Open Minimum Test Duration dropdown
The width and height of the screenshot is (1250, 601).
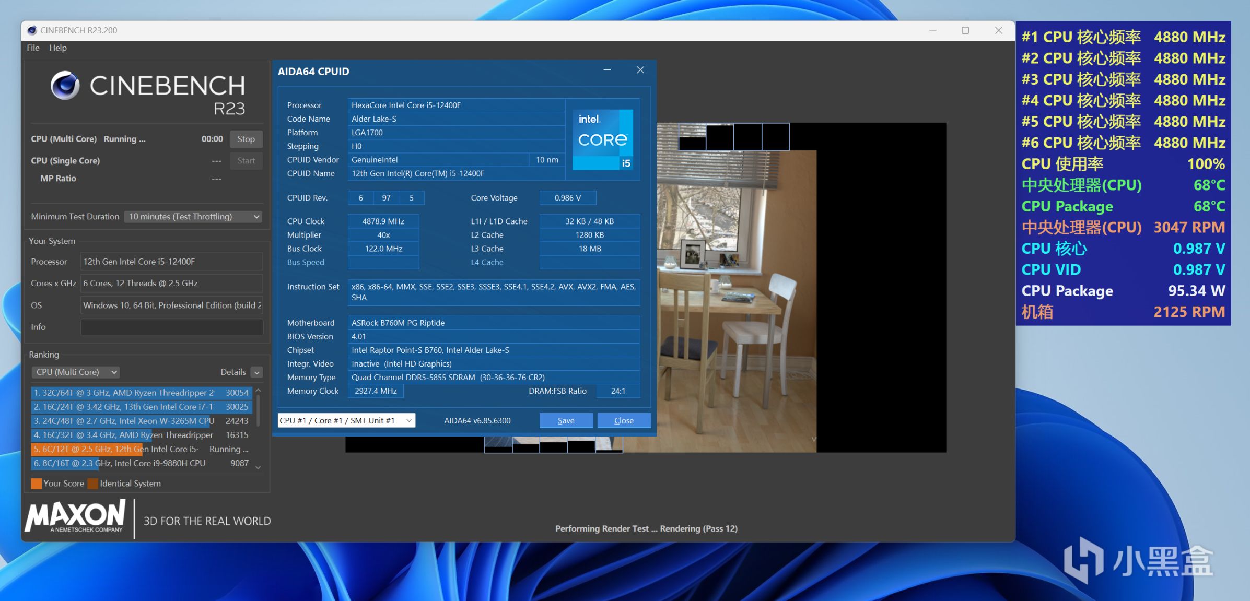[193, 217]
